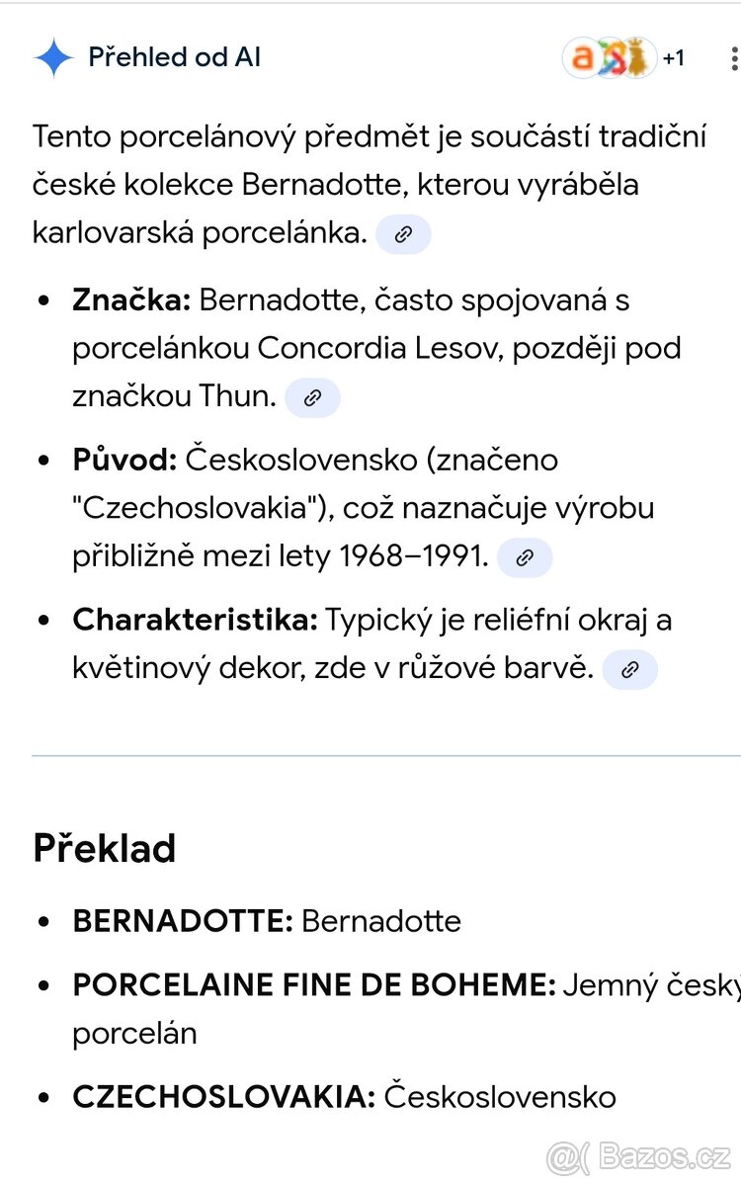Click the 'BERNADOTTE:' translation entry
Screen dimensions: 741x1186
coord(183,921)
